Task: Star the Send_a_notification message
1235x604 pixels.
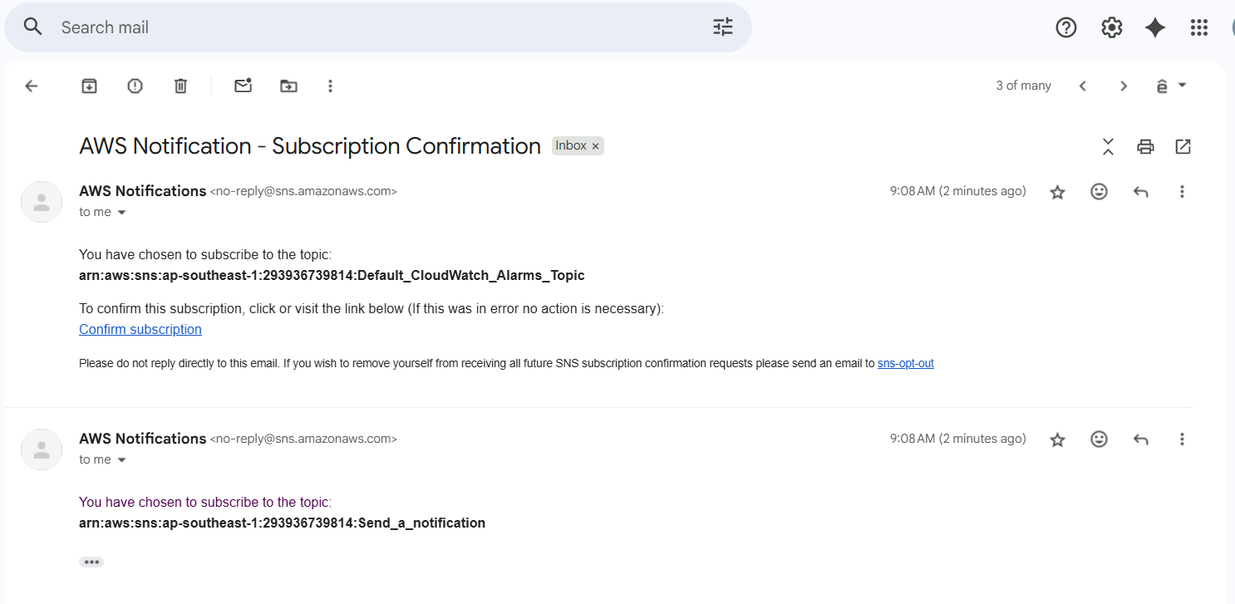Action: click(1057, 439)
